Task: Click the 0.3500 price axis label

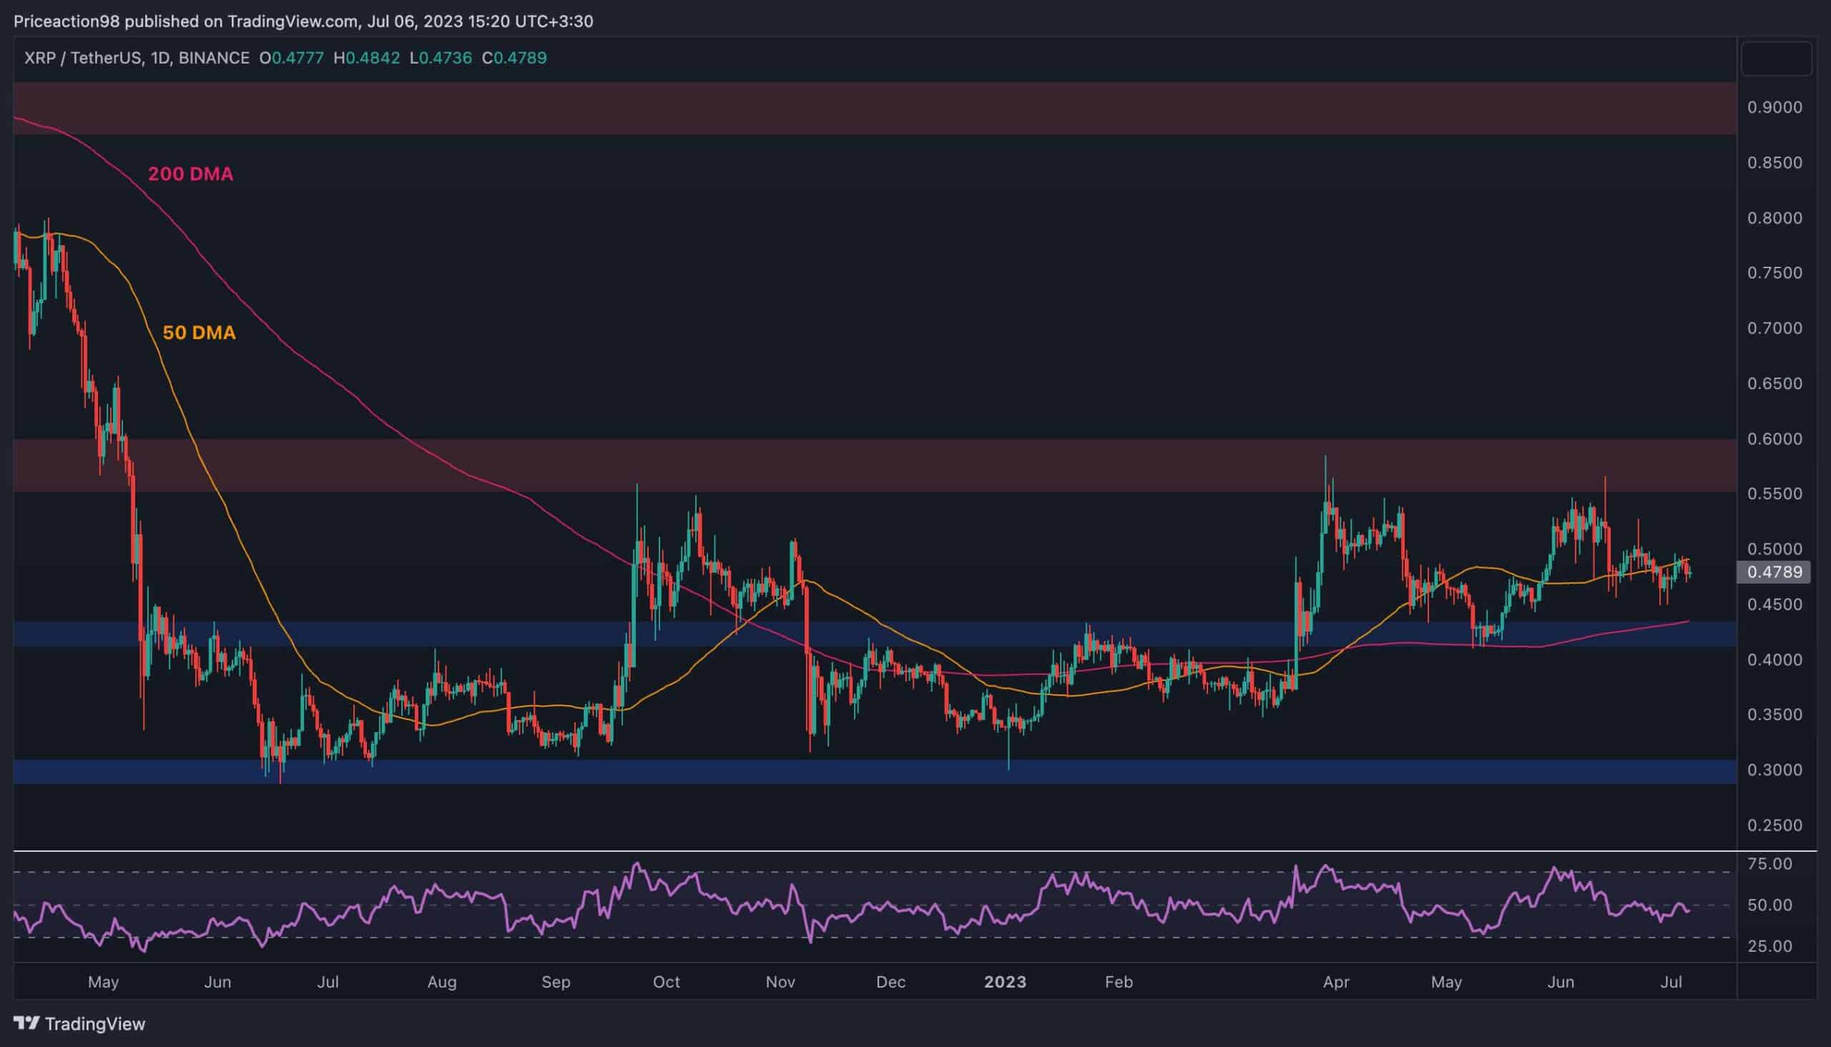Action: click(1775, 714)
